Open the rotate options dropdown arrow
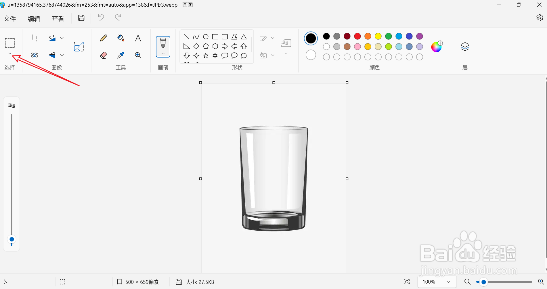The height and width of the screenshot is (289, 547). 62,38
